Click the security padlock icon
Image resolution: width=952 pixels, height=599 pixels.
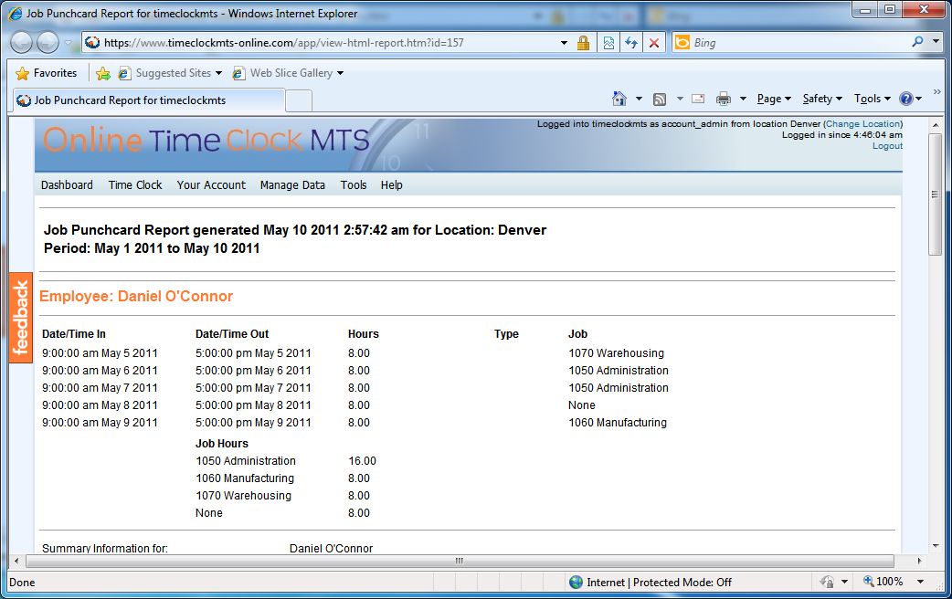[584, 43]
